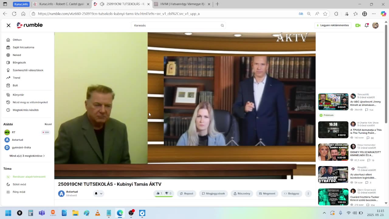Dislike the video with thumbs down
This screenshot has height=219, width=389.
(x=168, y=193)
